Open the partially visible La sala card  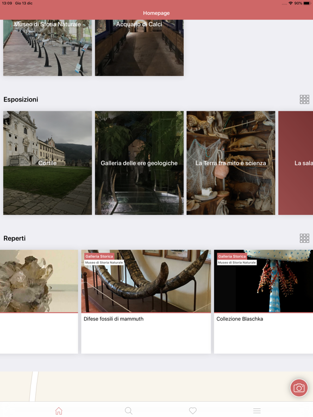click(x=296, y=163)
